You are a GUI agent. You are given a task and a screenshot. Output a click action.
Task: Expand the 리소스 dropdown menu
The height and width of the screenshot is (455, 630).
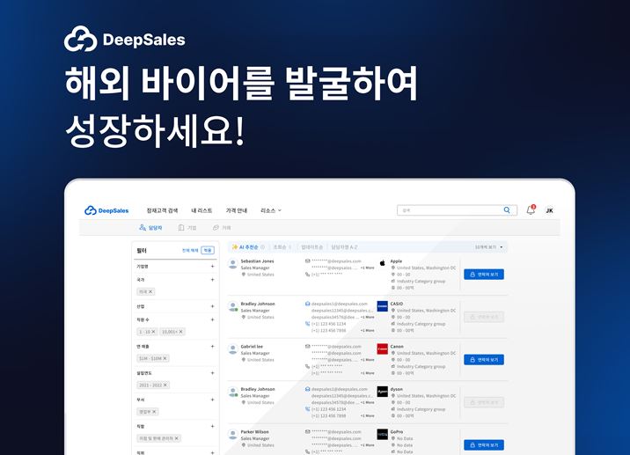coord(271,210)
